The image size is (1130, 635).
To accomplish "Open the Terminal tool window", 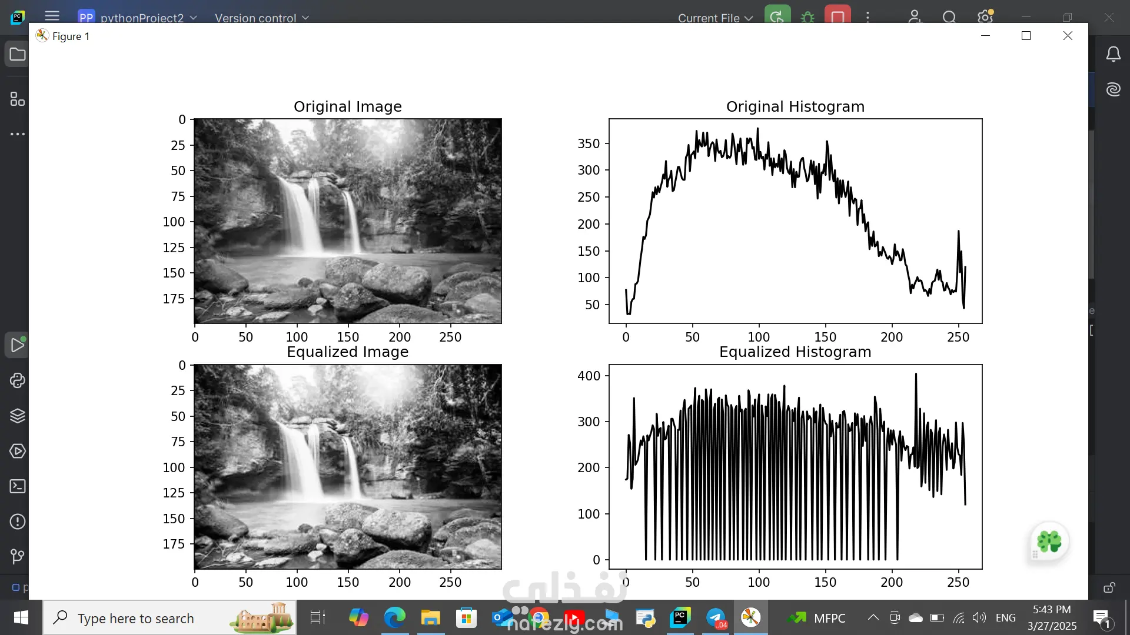I will (18, 486).
